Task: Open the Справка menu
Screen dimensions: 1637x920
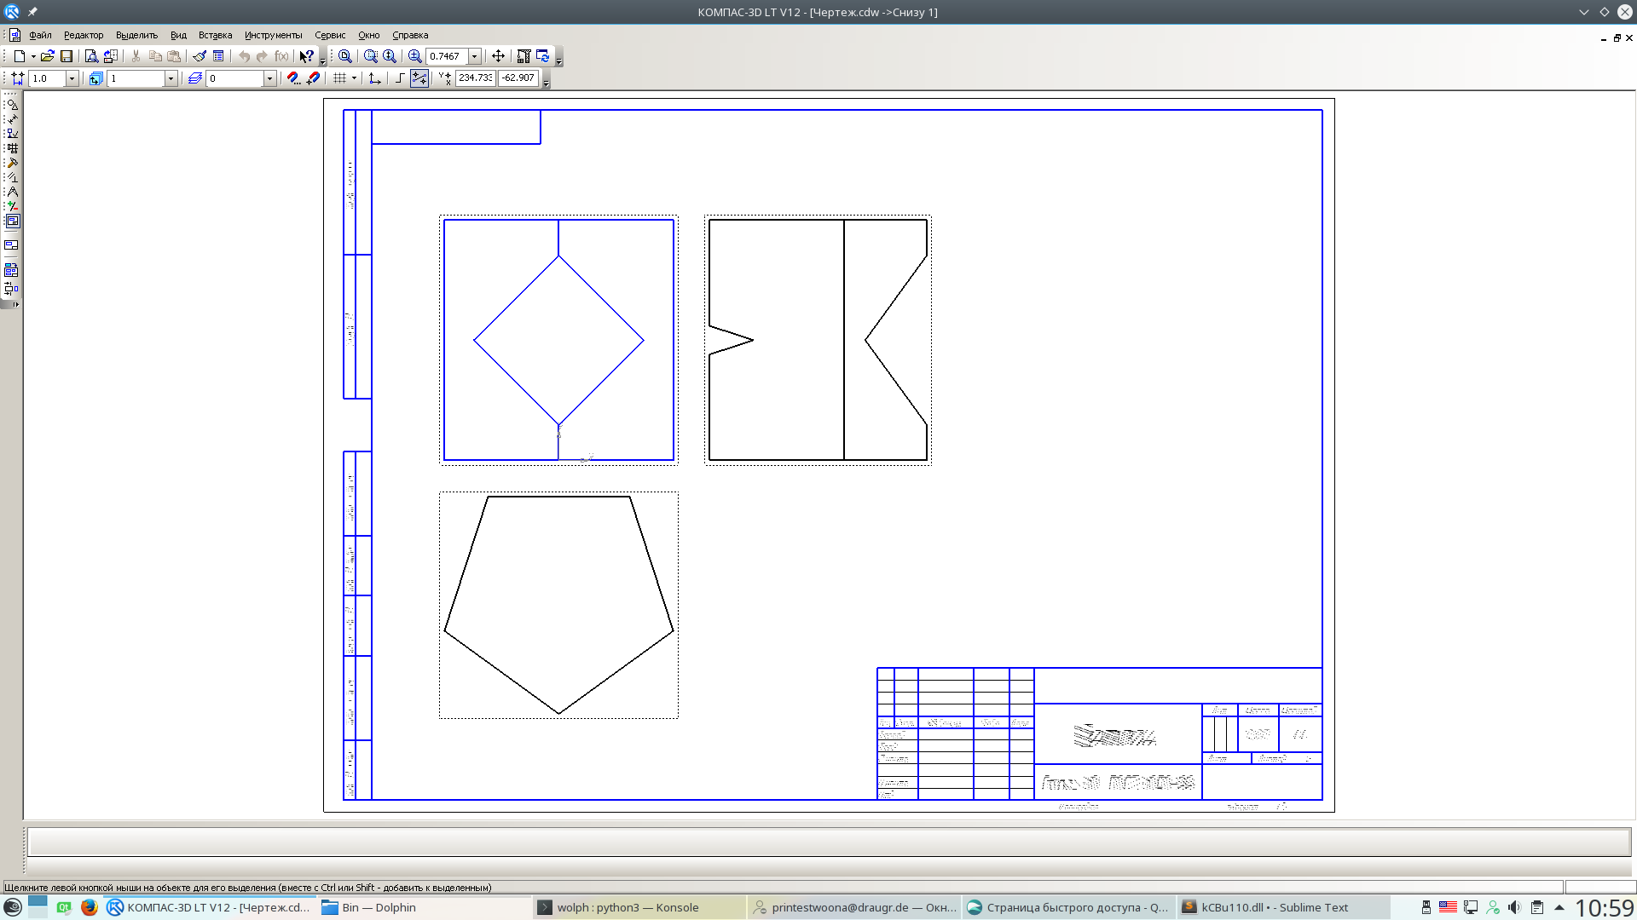Action: point(410,35)
